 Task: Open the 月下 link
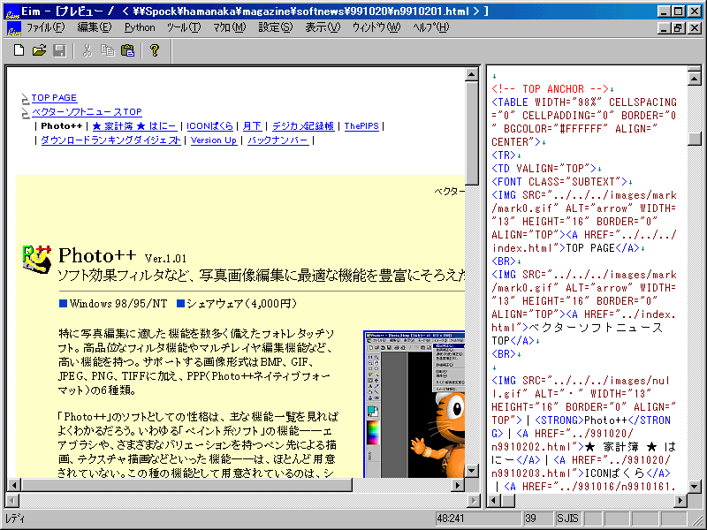[x=252, y=126]
